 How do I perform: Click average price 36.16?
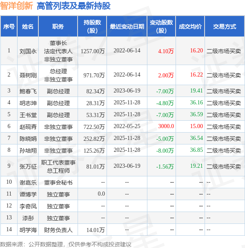[196, 102]
